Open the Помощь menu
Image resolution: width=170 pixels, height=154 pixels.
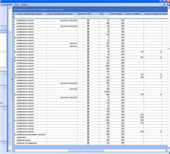click(24, 5)
